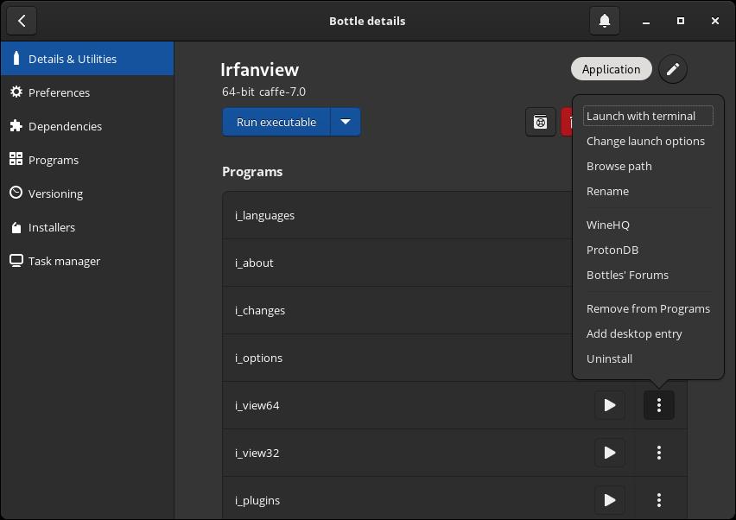Open the Versioning section
Image resolution: width=736 pixels, height=520 pixels.
(87, 193)
